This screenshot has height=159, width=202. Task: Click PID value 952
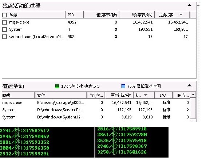pyautogui.click(x=71, y=37)
